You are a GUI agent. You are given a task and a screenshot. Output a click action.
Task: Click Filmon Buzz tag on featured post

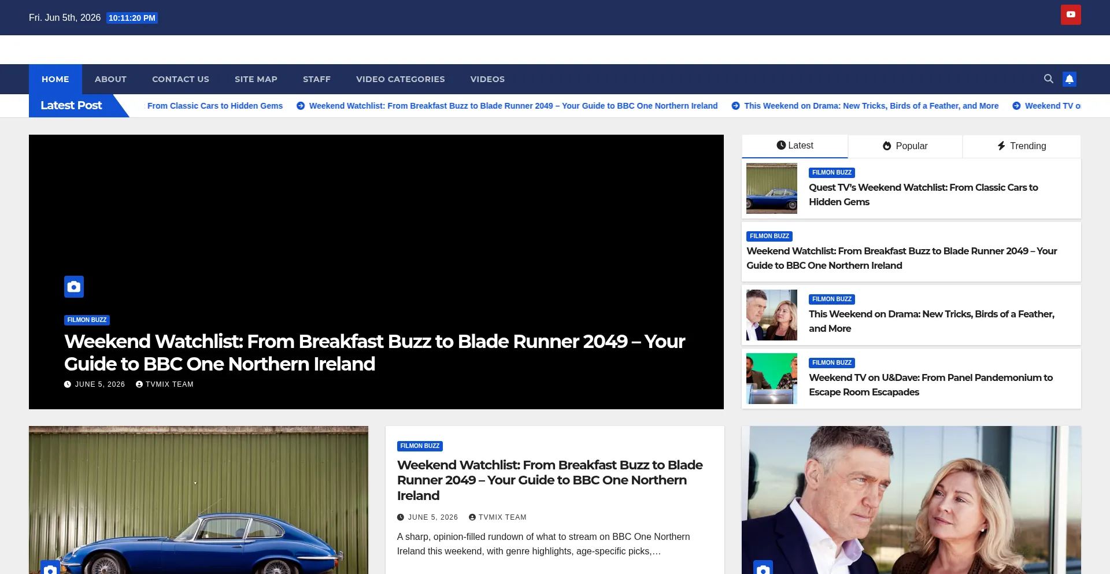pyautogui.click(x=87, y=320)
